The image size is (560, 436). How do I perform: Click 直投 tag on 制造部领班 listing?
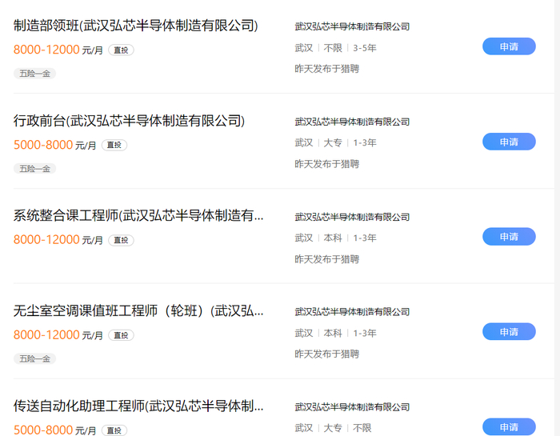click(121, 50)
